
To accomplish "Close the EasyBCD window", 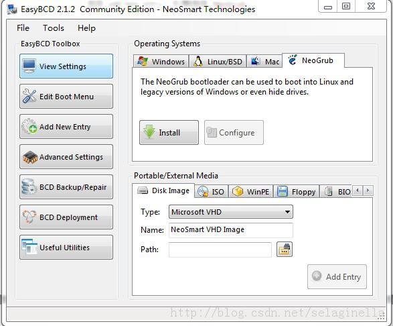I will (371, 6).
